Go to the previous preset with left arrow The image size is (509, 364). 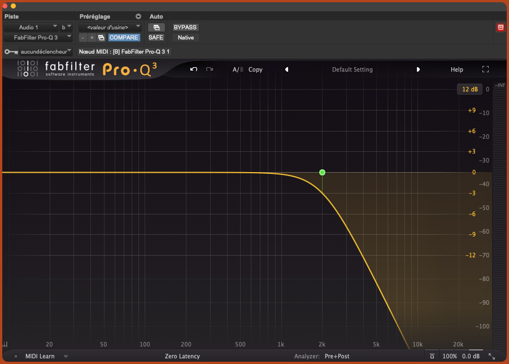pos(286,69)
